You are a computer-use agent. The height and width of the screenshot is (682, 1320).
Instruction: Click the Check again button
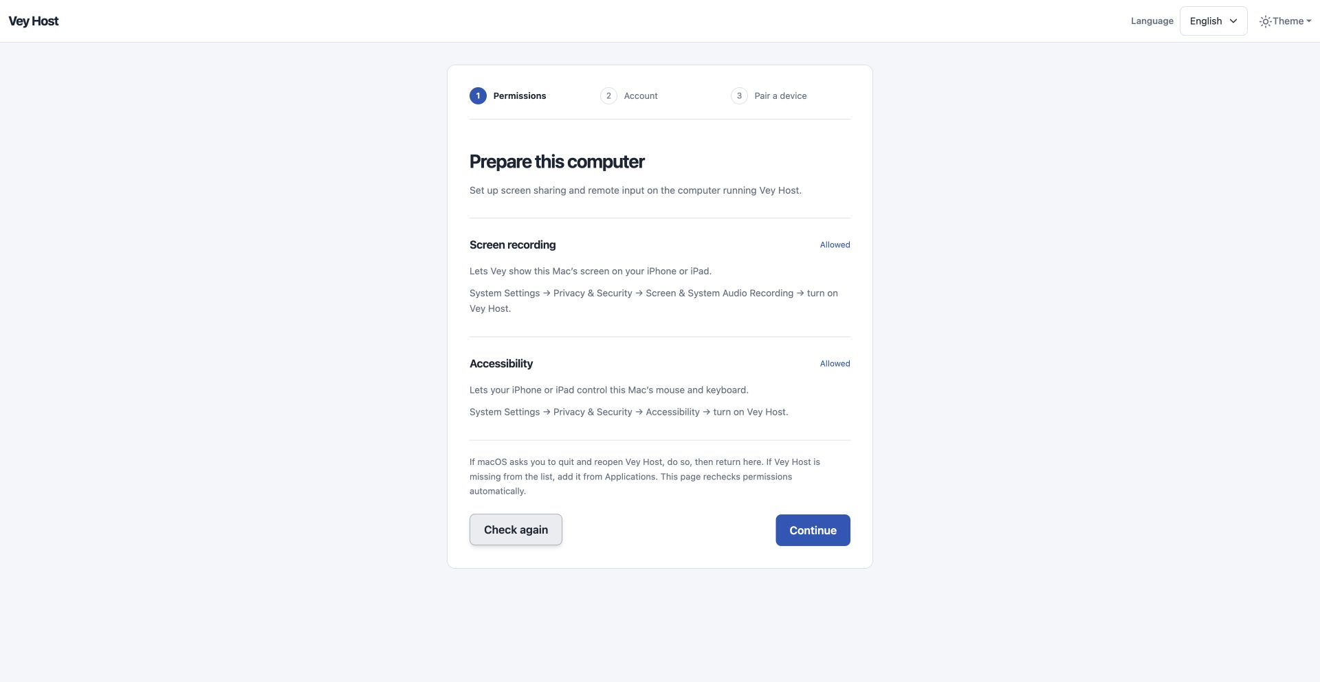[516, 530]
